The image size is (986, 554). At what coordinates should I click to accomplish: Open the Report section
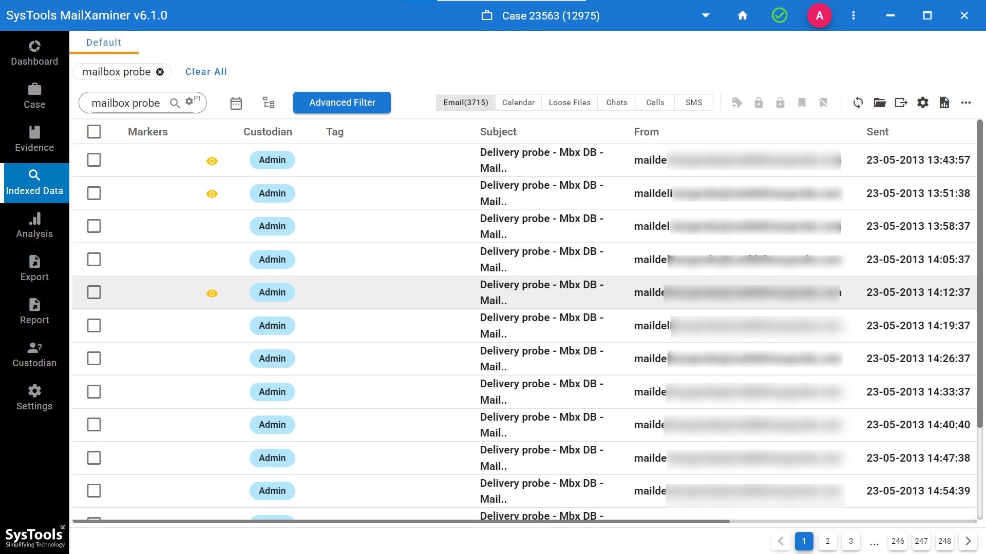[x=34, y=312]
